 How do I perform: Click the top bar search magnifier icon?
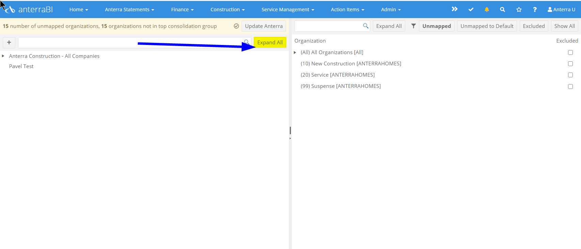[x=502, y=10]
